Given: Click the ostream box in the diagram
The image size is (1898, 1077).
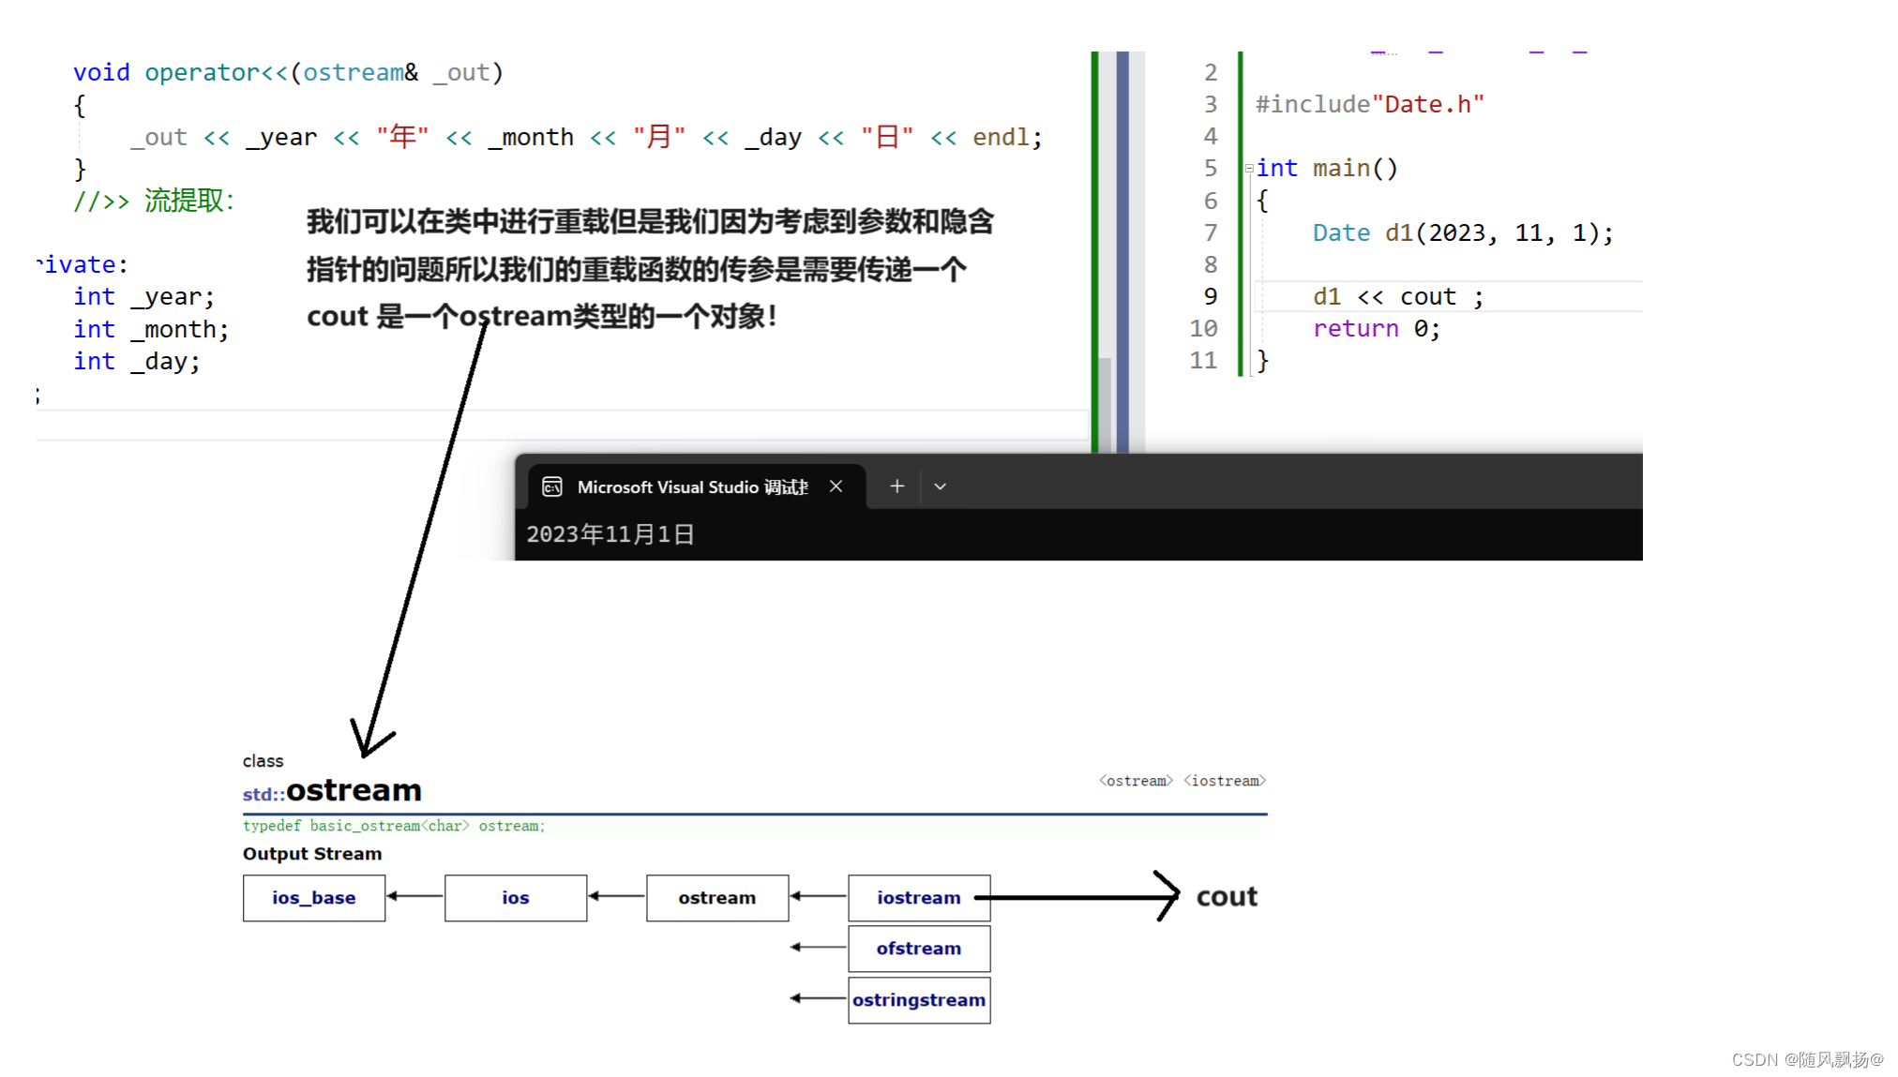Looking at the screenshot, I should 716,898.
